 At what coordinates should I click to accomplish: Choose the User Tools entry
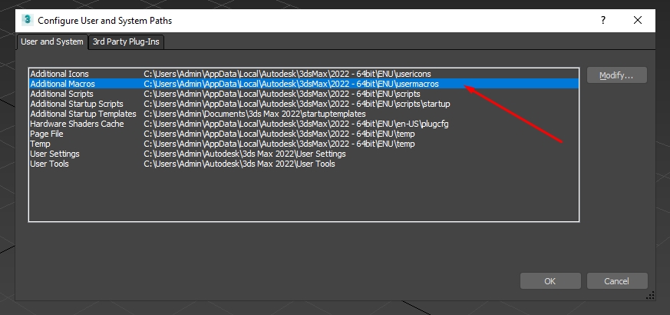point(49,164)
